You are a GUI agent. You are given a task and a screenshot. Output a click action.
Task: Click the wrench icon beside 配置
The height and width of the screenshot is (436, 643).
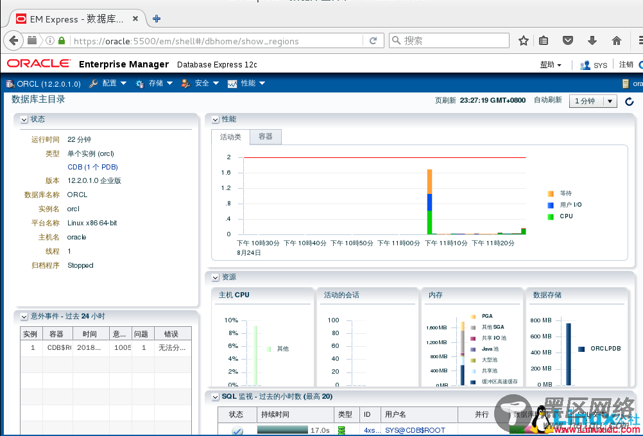94,83
